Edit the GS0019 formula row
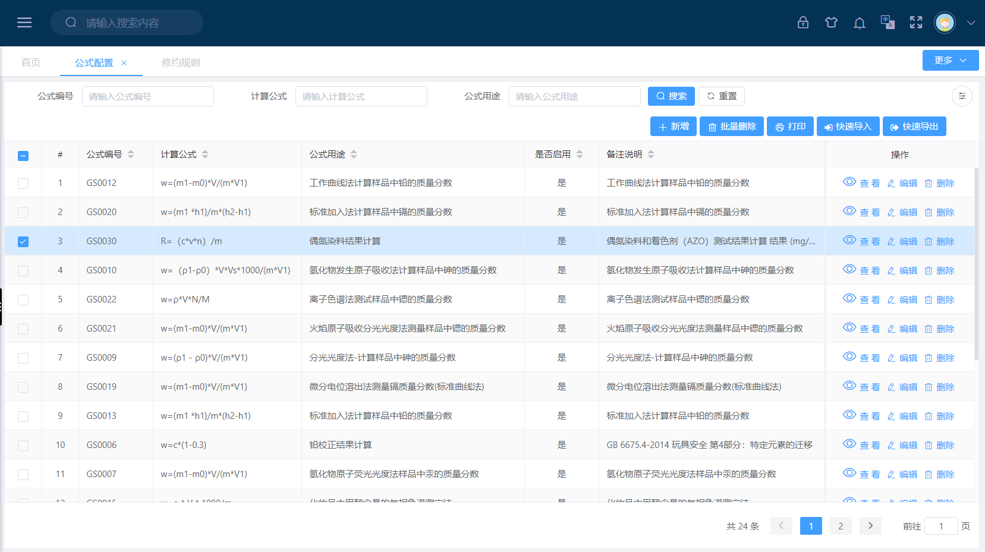The width and height of the screenshot is (985, 552). coord(902,387)
